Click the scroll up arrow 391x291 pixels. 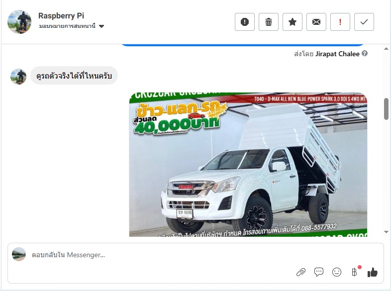click(386, 49)
